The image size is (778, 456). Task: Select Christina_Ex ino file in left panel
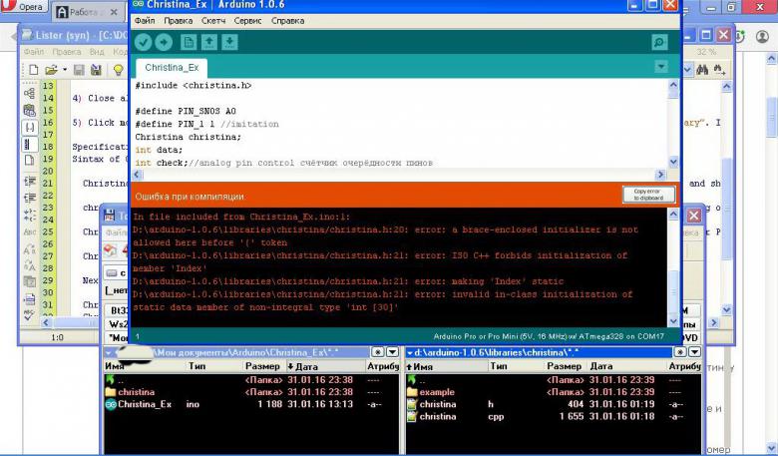251,404
